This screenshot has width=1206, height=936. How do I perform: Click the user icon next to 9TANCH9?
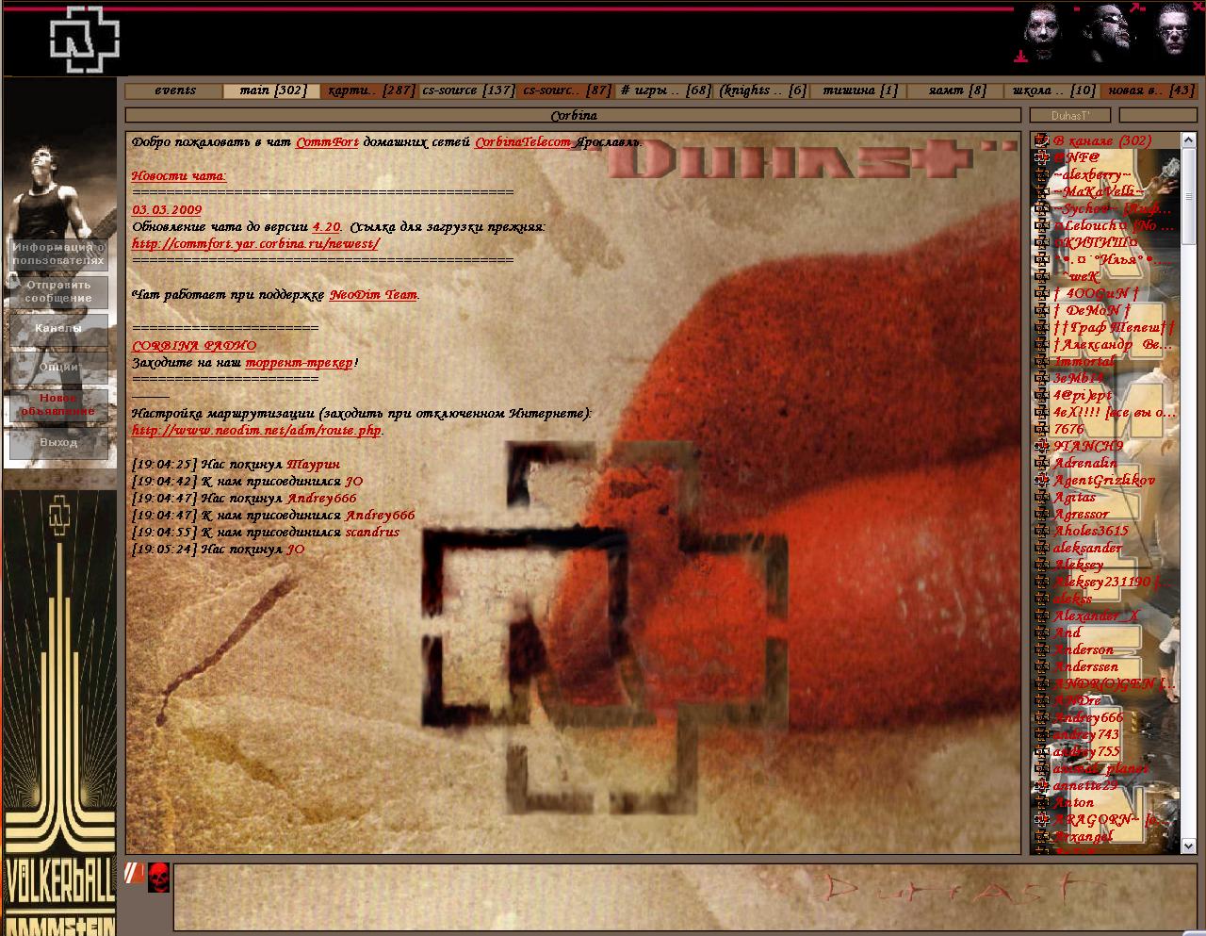1042,447
